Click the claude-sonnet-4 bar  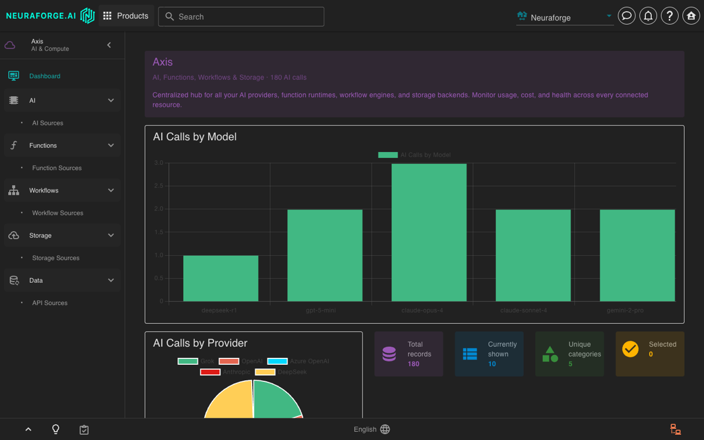click(533, 256)
